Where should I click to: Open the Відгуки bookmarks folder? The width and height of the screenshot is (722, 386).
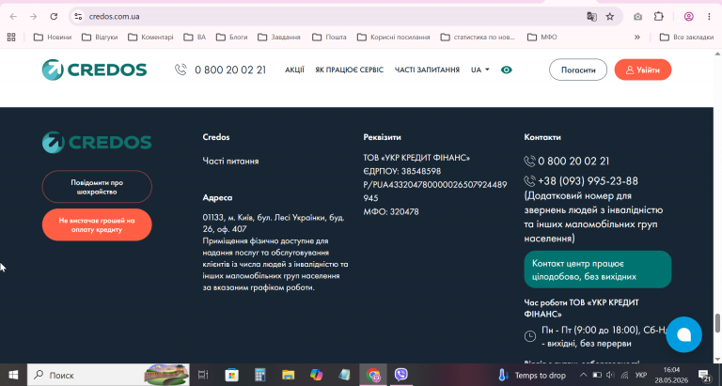tap(100, 37)
